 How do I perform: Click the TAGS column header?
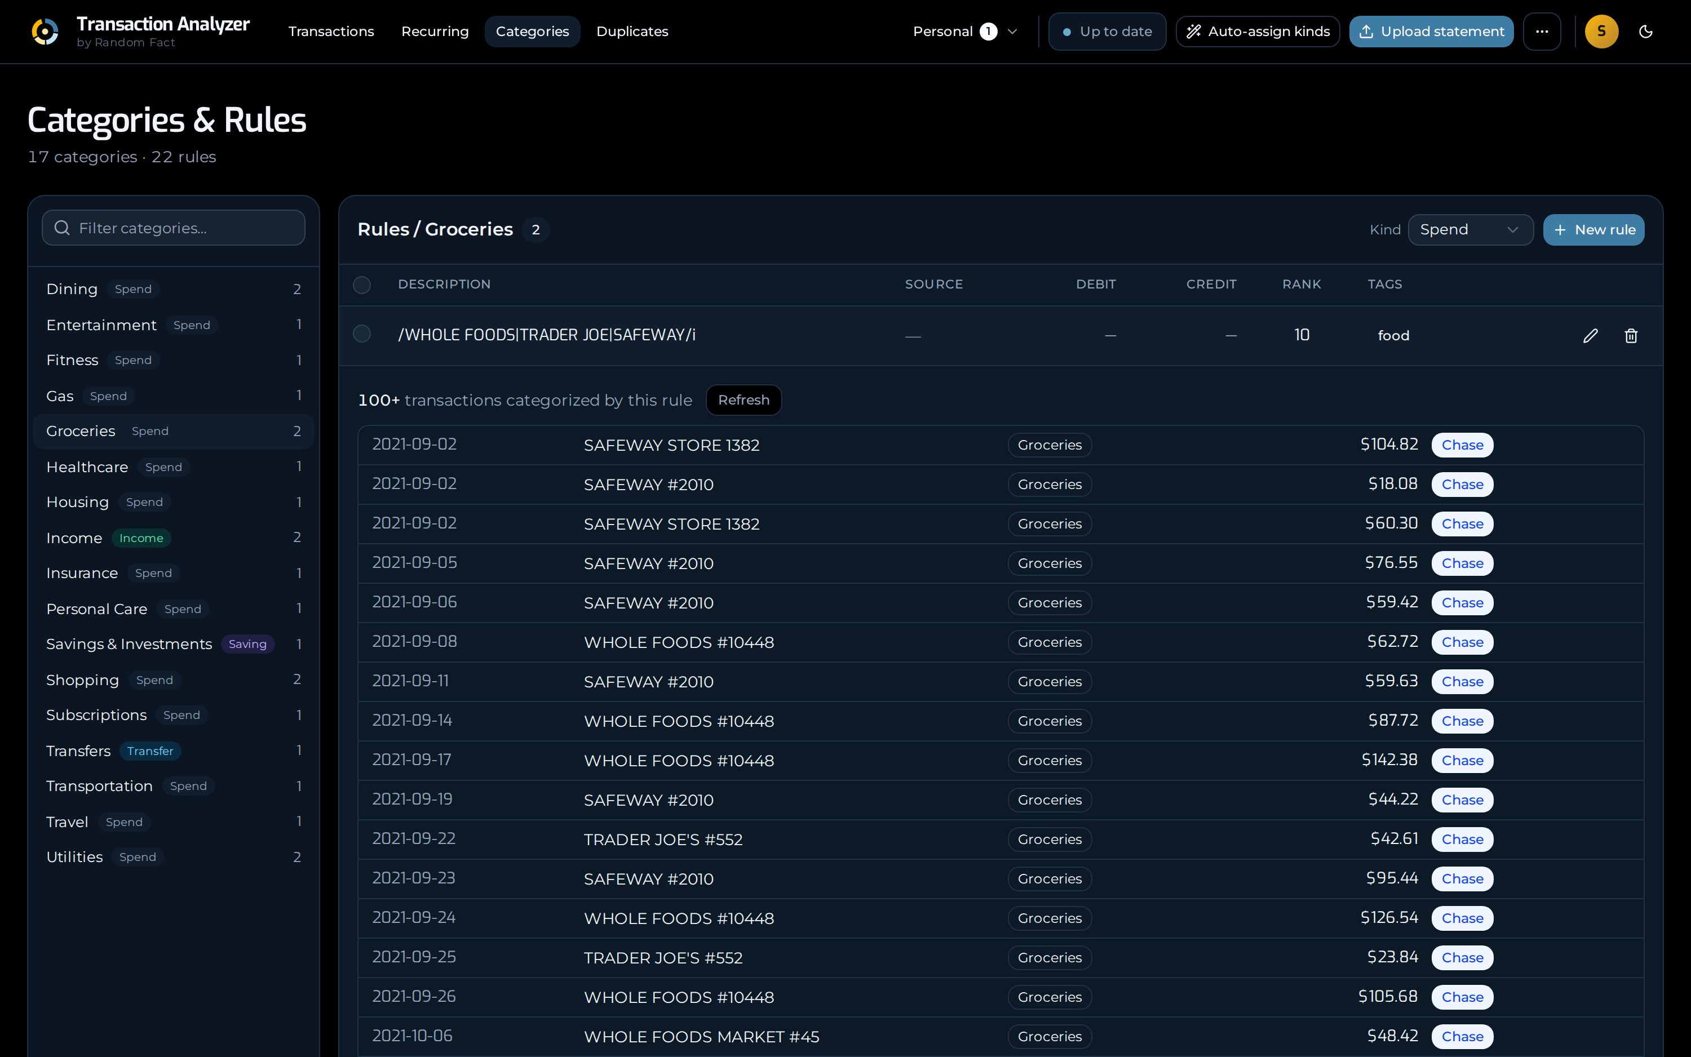pos(1385,285)
